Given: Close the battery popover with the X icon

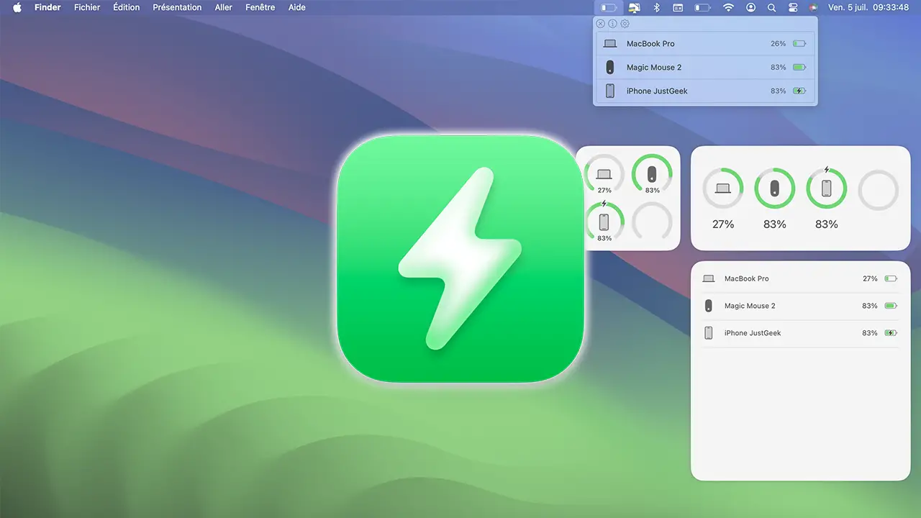Looking at the screenshot, I should [601, 24].
